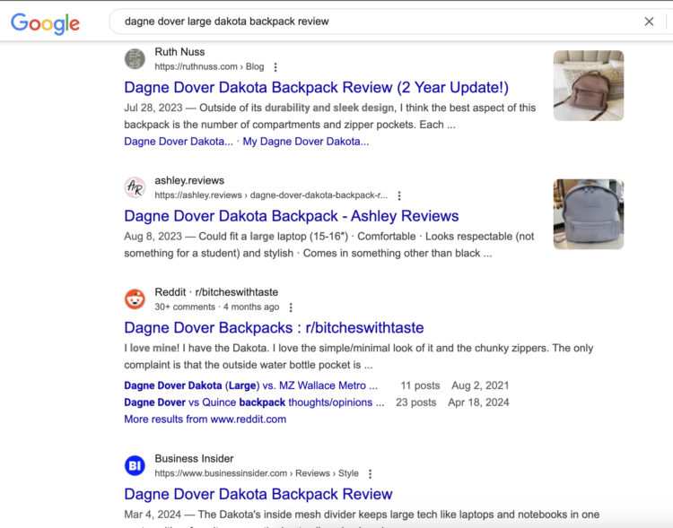Image resolution: width=673 pixels, height=528 pixels.
Task: Open three-dot menu beside Reddit result
Action: pos(291,307)
